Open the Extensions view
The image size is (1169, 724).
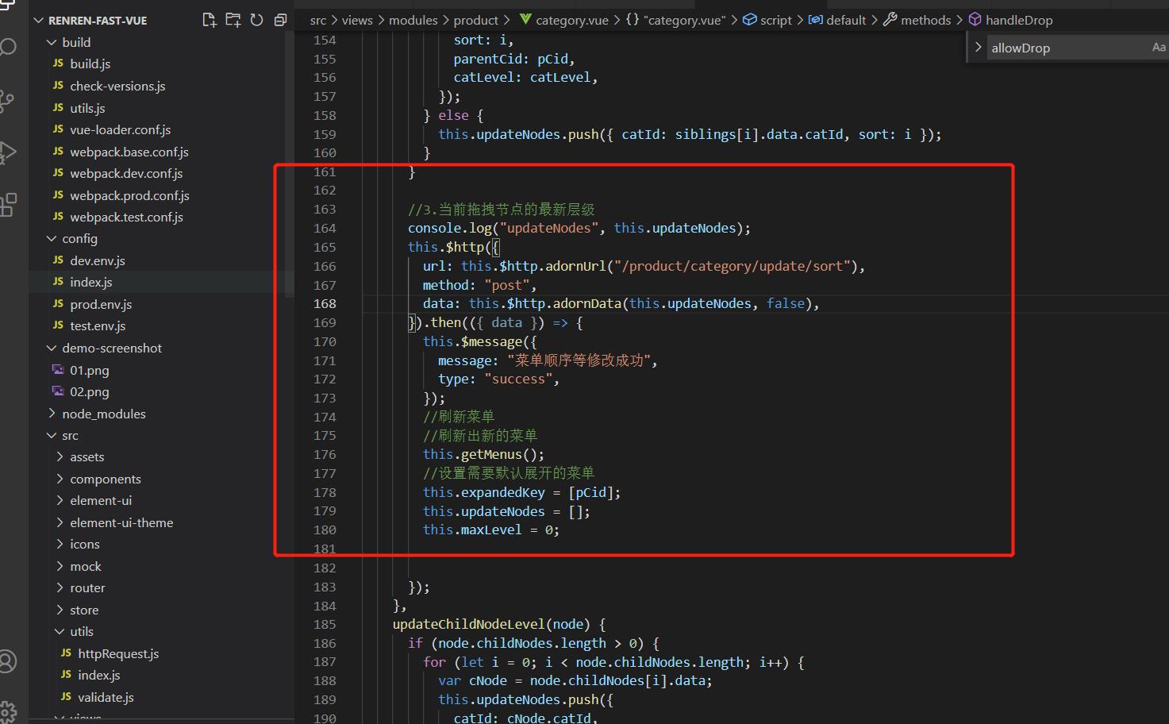pos(7,204)
